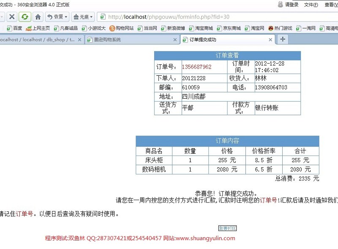Viewport: 338px width, 249px height.
Task: Open the 京东商城 bookmark
Action: click(x=229, y=28)
